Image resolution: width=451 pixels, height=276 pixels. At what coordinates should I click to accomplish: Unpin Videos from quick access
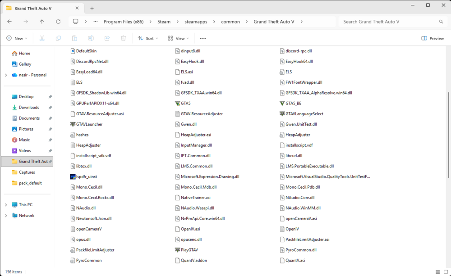pyautogui.click(x=51, y=151)
